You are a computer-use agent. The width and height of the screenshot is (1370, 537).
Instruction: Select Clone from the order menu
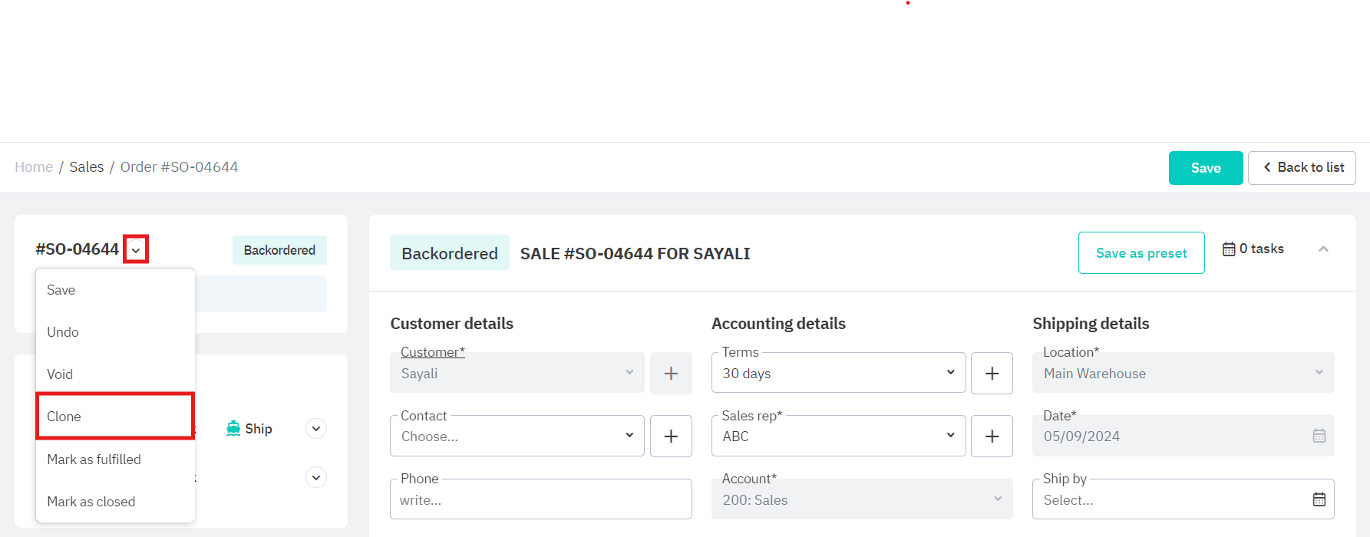click(115, 417)
